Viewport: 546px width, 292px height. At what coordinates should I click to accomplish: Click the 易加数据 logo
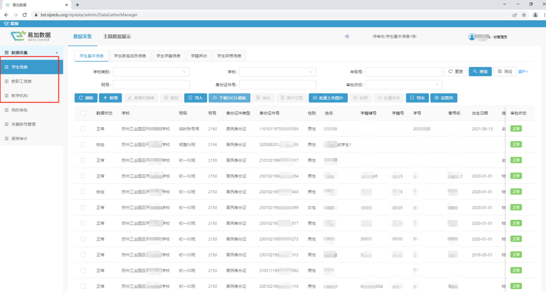[x=31, y=36]
